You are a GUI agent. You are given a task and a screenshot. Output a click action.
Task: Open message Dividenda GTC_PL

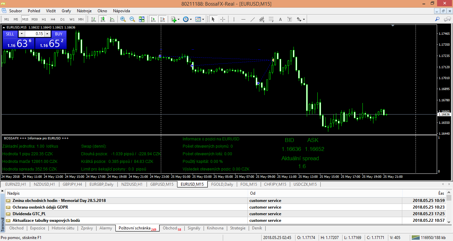(x=226, y=214)
